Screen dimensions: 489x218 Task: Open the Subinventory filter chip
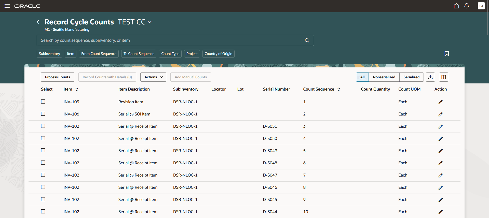[x=49, y=54]
